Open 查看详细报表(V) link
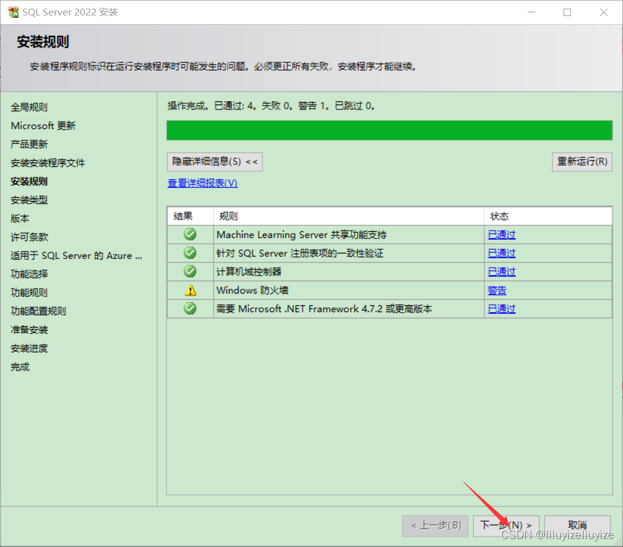 203,183
